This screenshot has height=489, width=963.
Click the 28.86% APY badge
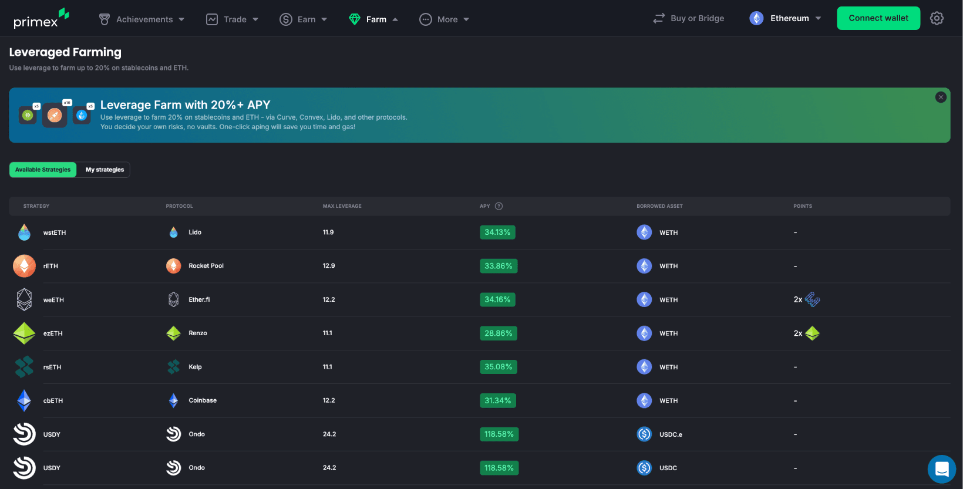pos(499,333)
